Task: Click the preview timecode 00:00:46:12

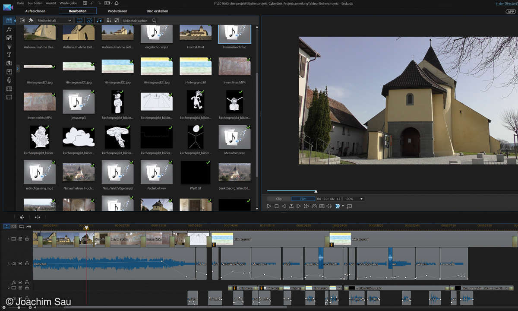Action: coord(329,199)
